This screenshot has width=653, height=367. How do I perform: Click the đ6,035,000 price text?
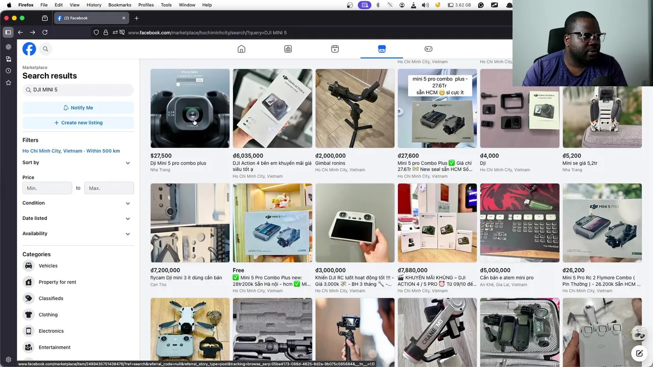[x=248, y=156]
